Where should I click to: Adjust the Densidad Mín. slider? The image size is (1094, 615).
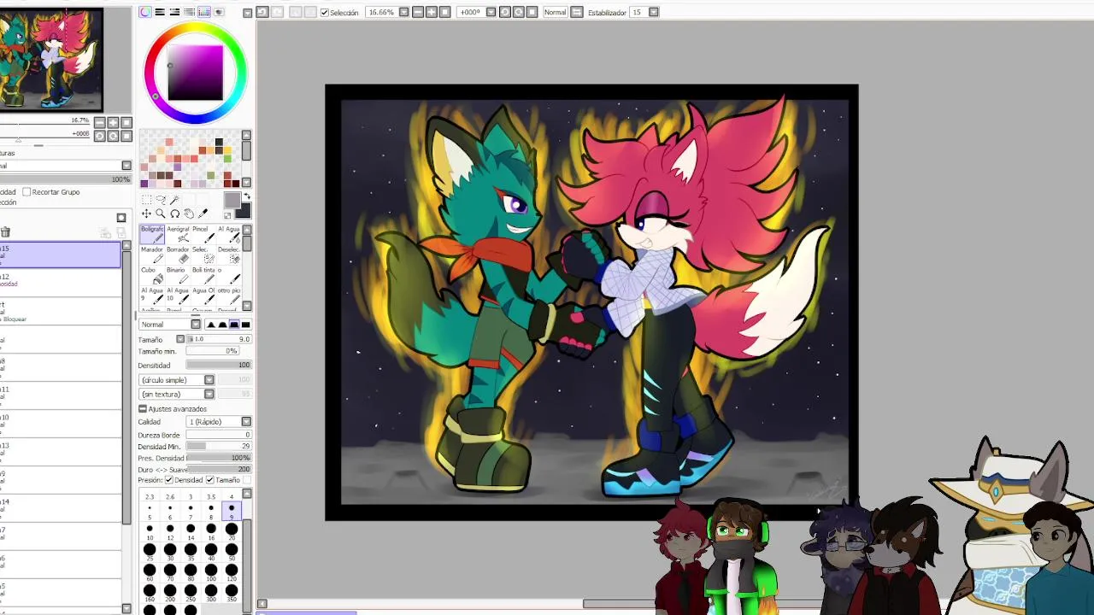[x=218, y=446]
